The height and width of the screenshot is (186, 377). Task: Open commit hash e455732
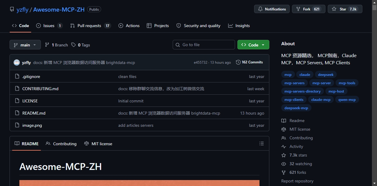(x=200, y=62)
